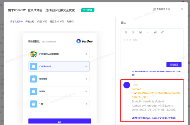
Task: Insert a hyperlink with the chain icon
Action: 162,32
